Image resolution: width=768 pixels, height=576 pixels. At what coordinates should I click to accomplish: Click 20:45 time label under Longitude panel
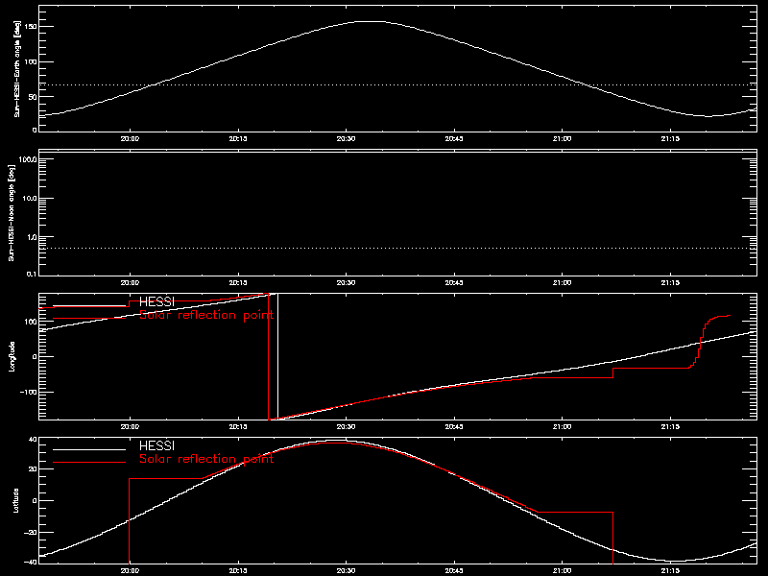click(454, 426)
